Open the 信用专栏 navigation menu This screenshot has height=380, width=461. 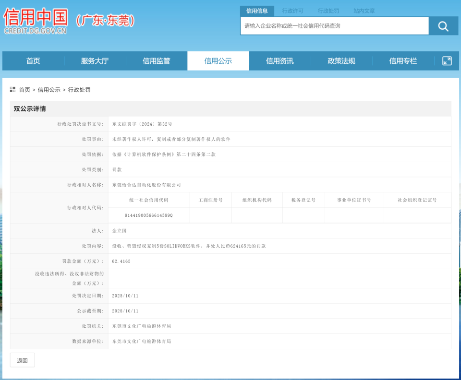(404, 61)
